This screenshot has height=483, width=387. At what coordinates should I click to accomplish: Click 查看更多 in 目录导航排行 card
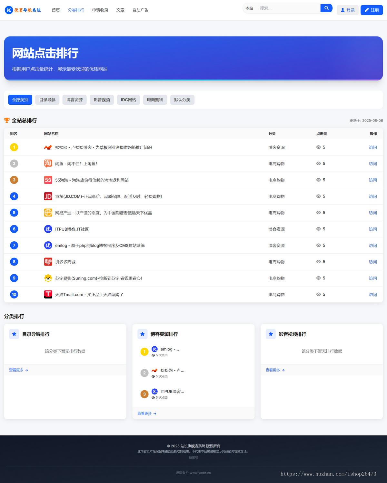pyautogui.click(x=19, y=370)
